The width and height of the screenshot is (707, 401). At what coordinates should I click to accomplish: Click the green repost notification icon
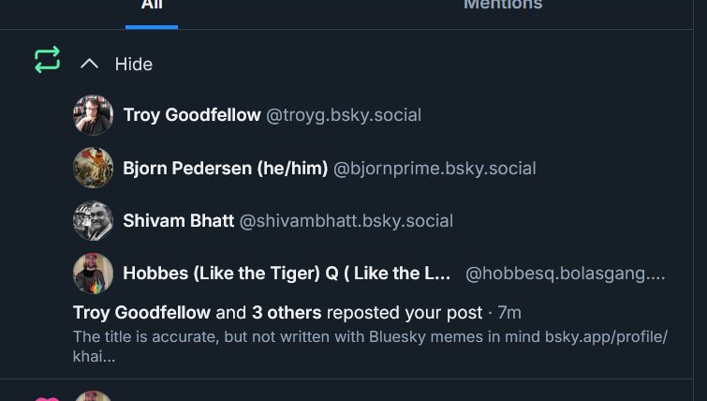click(47, 60)
